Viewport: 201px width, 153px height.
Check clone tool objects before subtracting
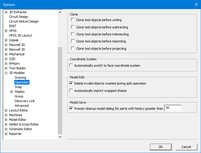click(73, 27)
